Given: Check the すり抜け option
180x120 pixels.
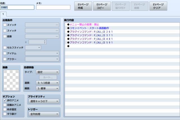Looking at the screenshot, I should 5,114.
